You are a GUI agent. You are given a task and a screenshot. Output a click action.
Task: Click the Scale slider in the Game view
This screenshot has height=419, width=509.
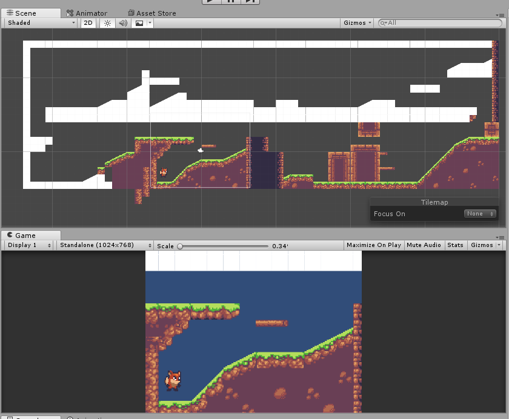point(223,246)
